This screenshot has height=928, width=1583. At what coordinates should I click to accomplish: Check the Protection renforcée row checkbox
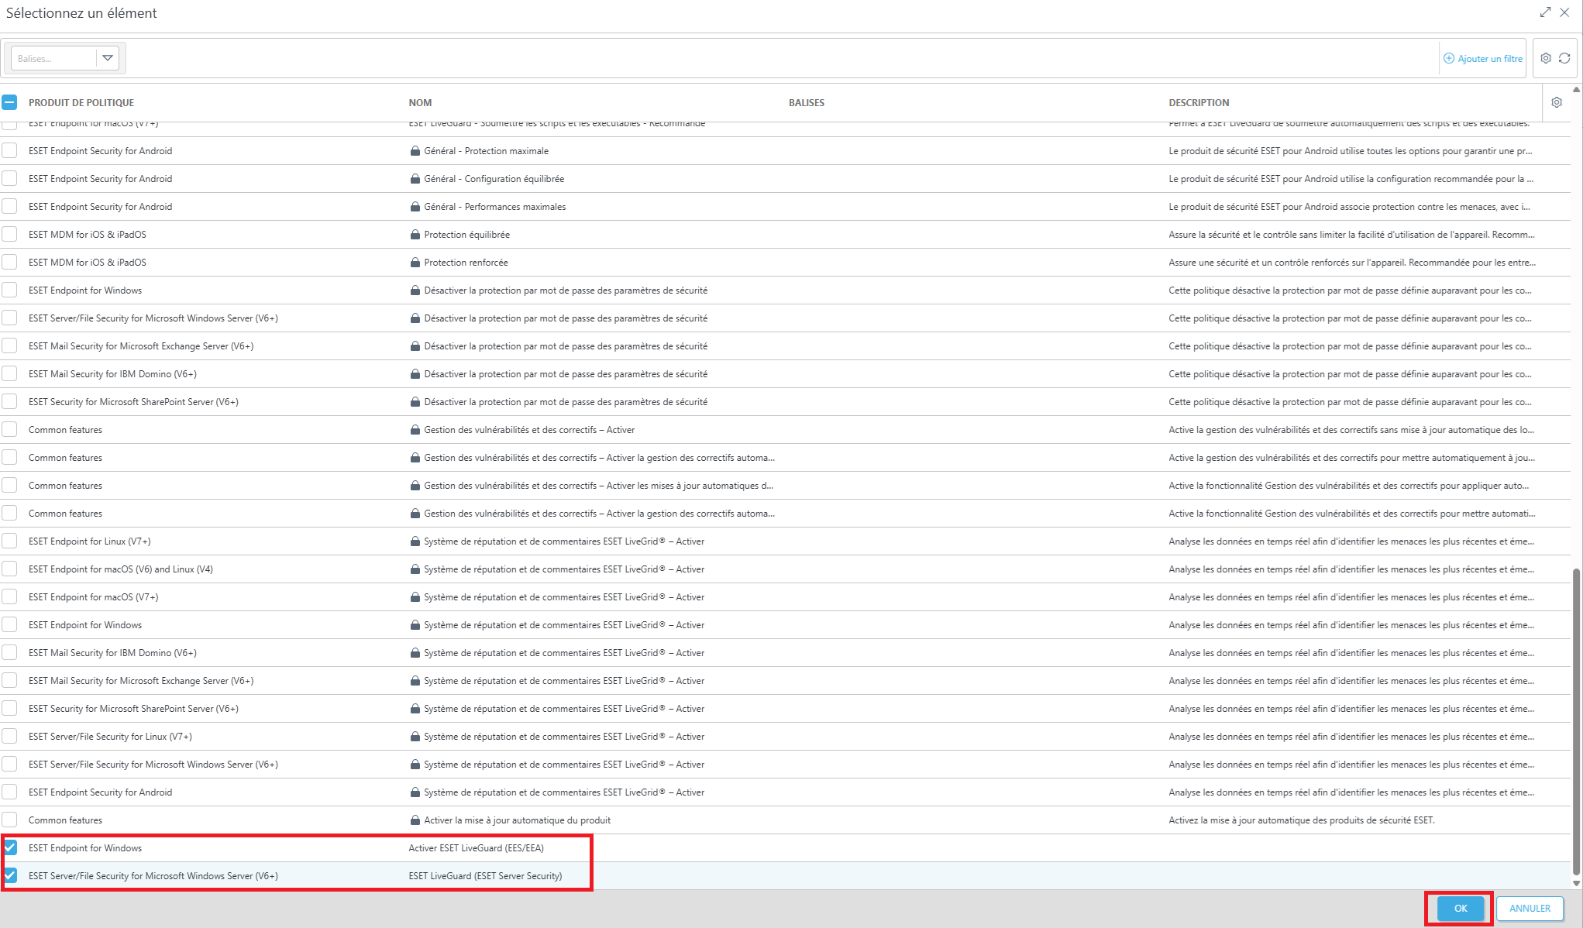coord(9,262)
